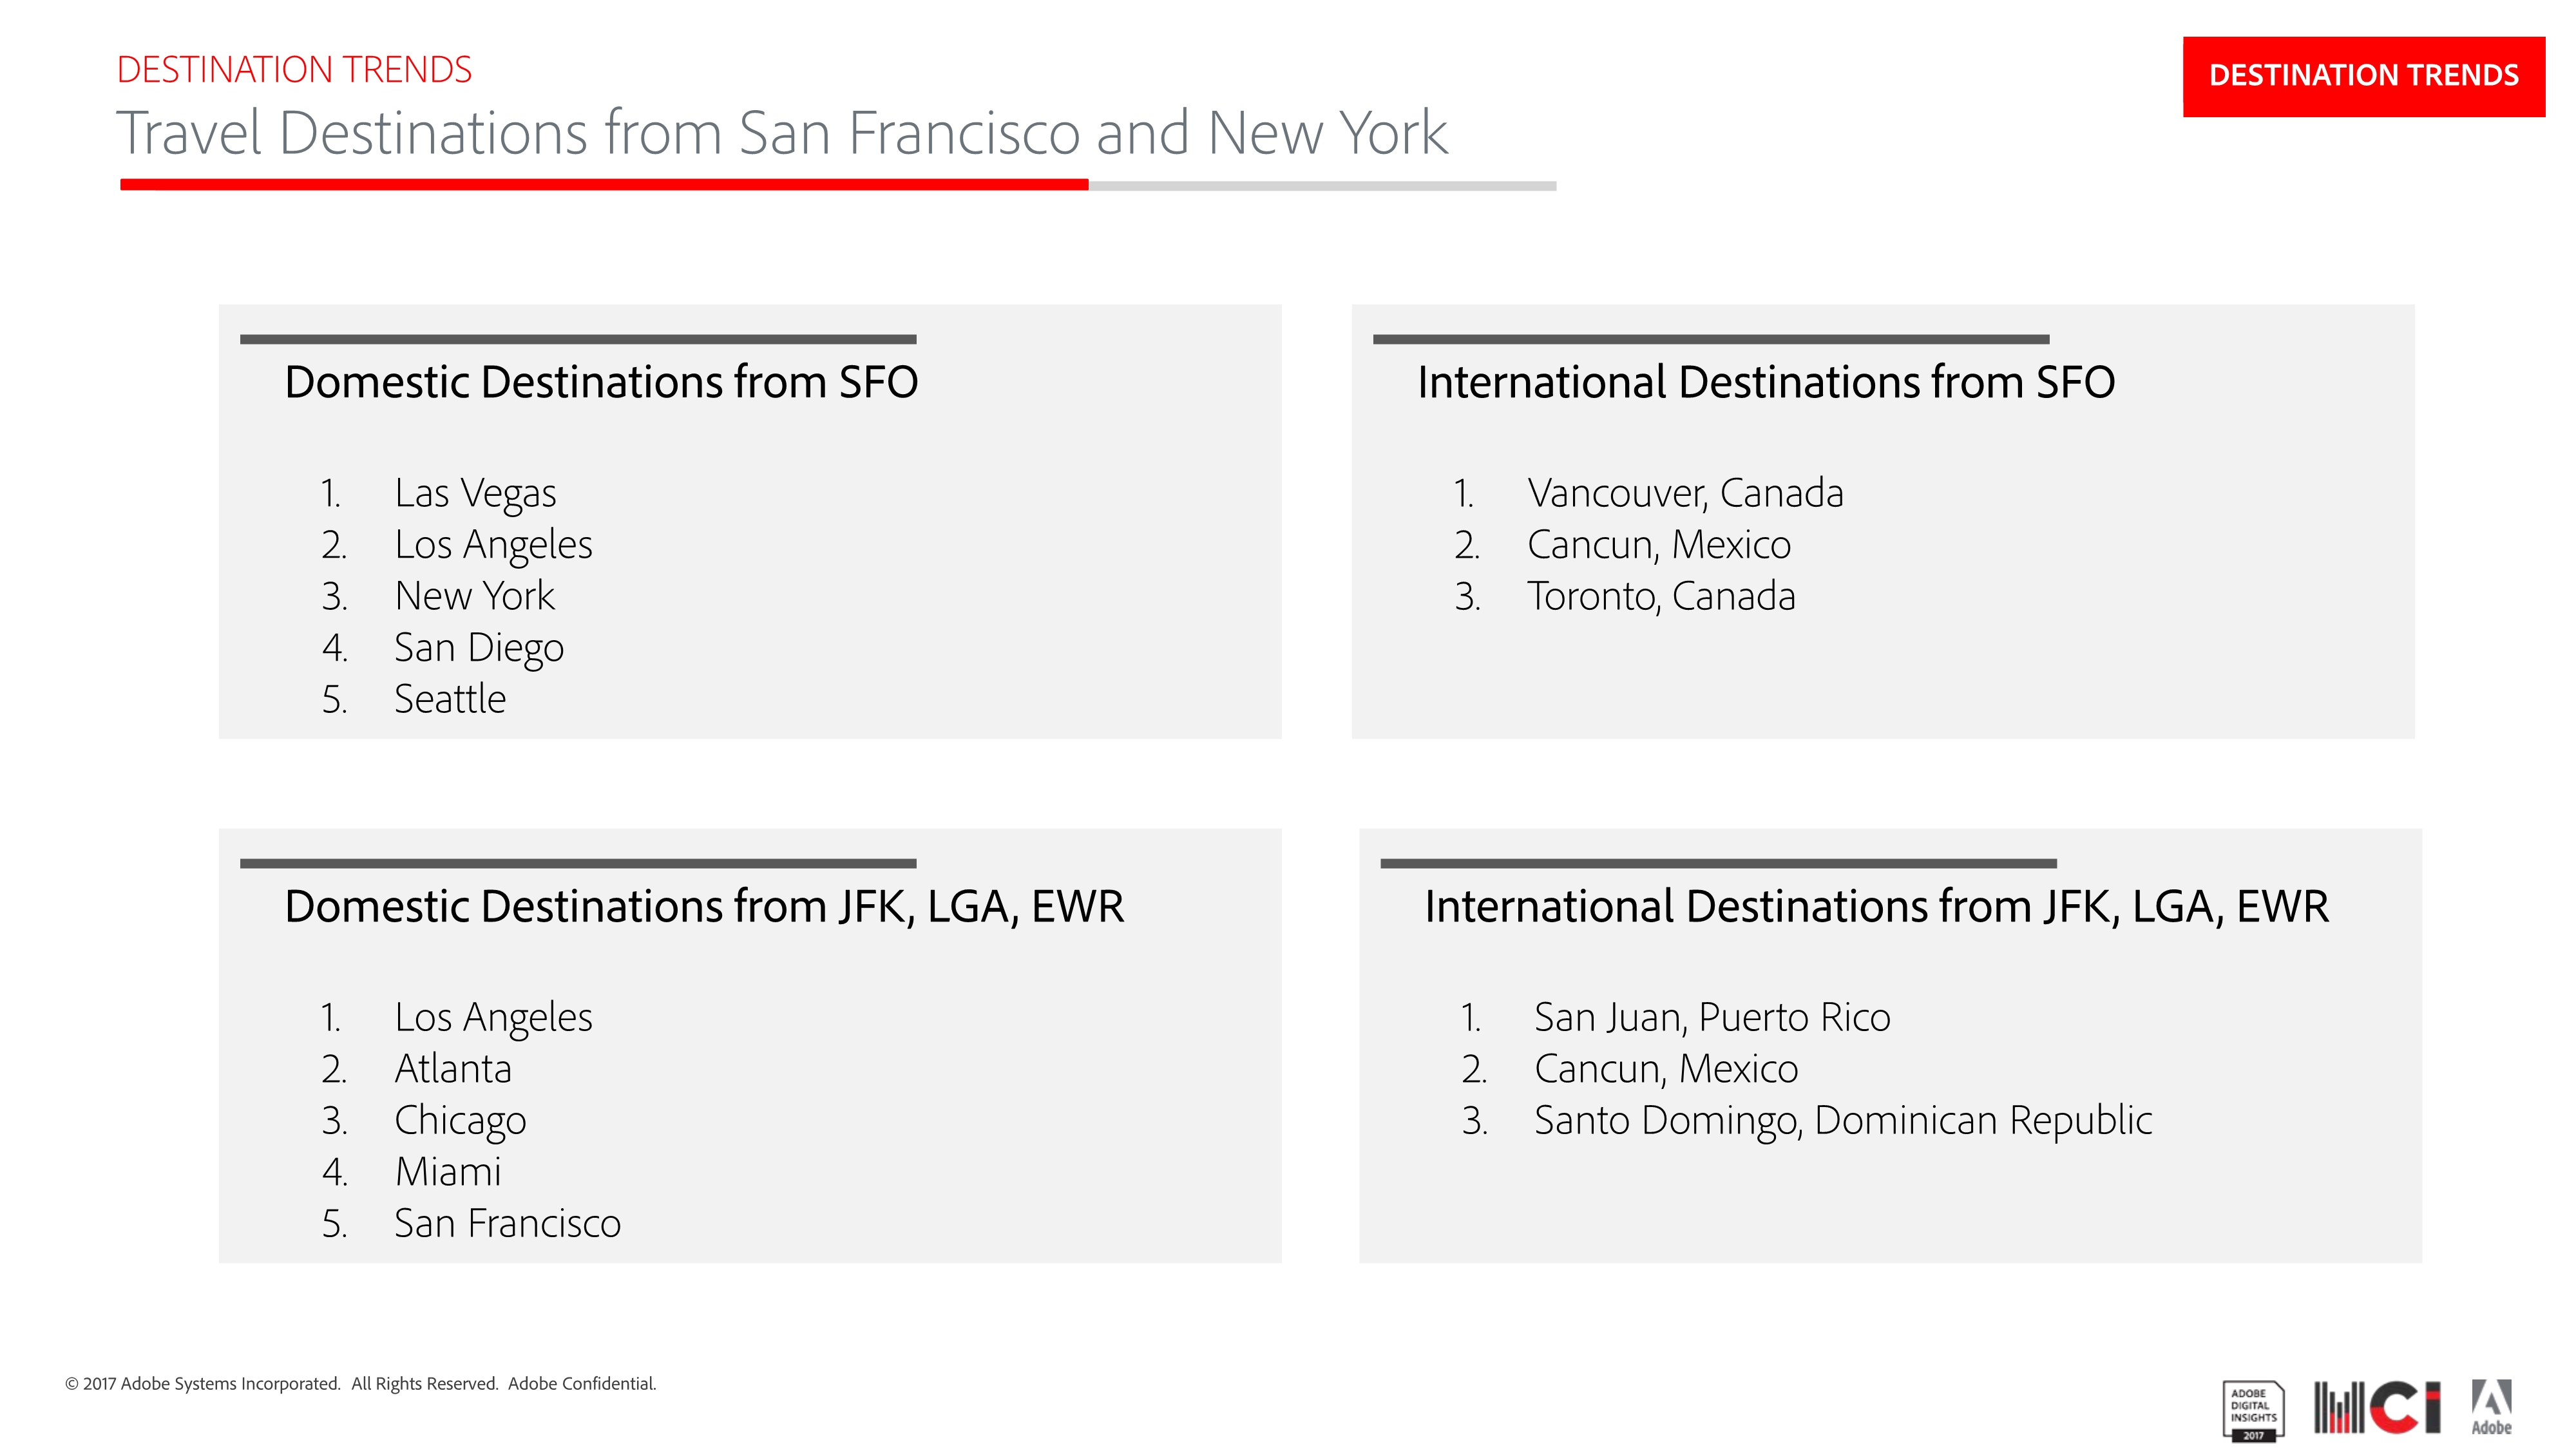Click the bar-chart CI logo
Image resolution: width=2576 pixels, height=1449 pixels.
[x=2376, y=1407]
